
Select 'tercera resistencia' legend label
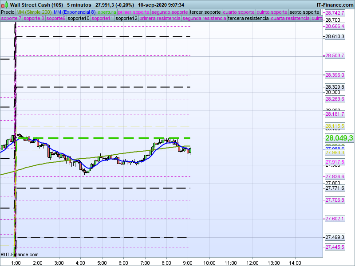click(248, 19)
